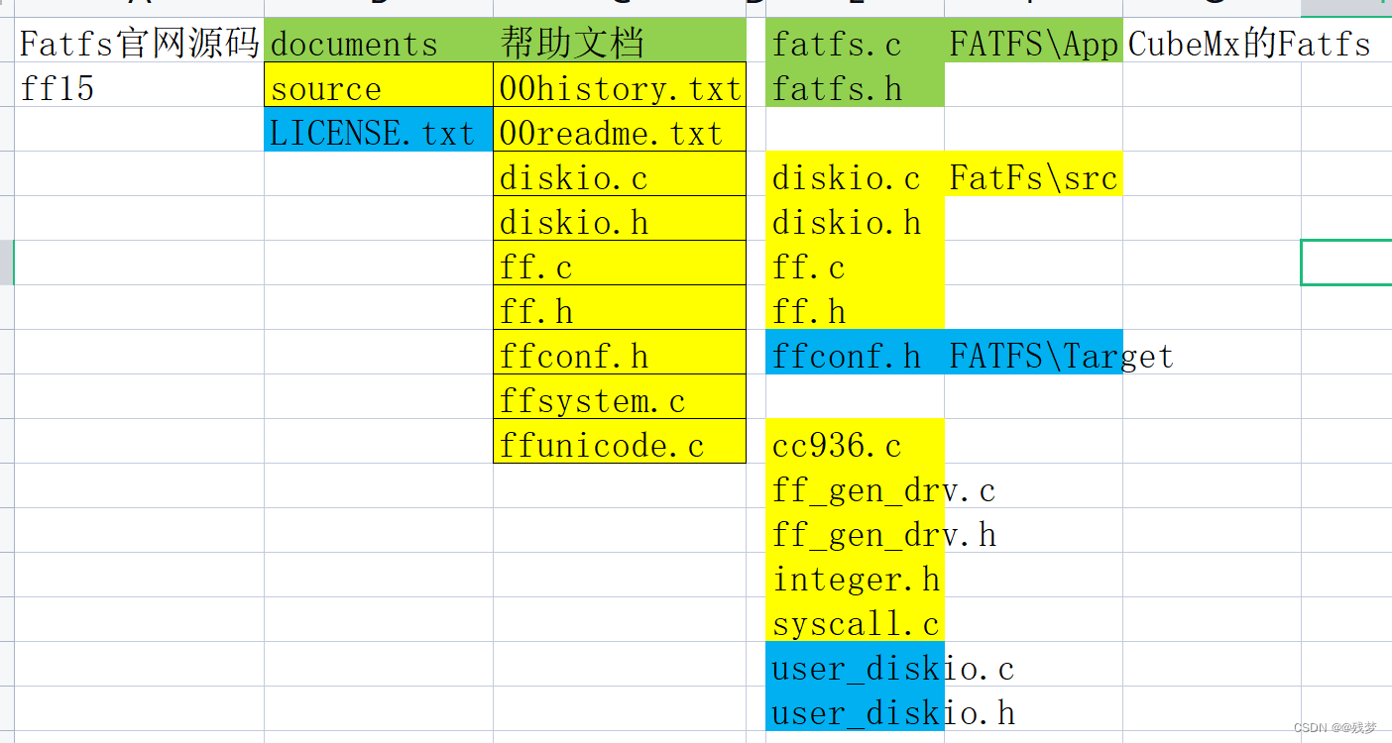Click the 帮助文档 header cell
This screenshot has width=1392, height=743.
tap(620, 41)
